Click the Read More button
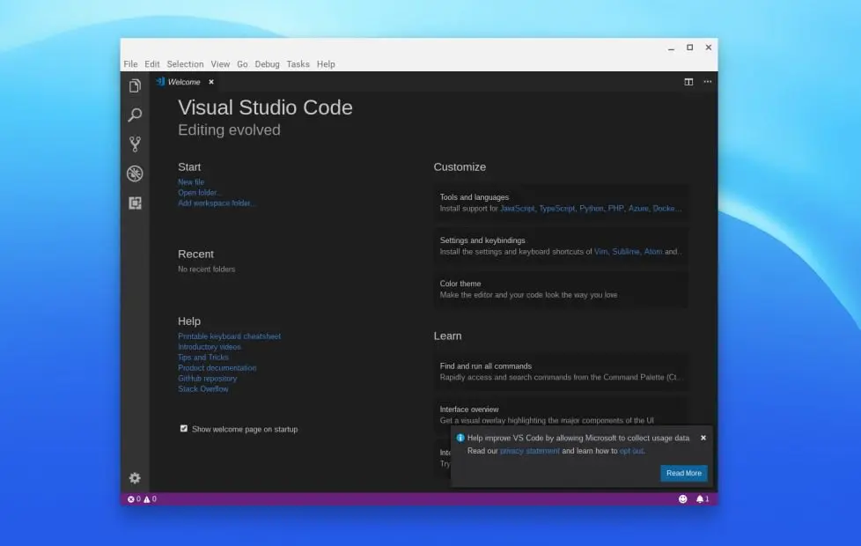 point(683,474)
